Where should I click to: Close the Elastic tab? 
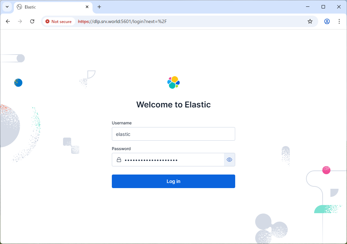coord(87,7)
